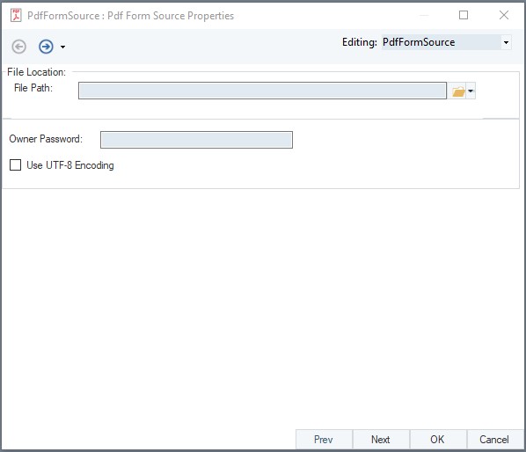Click the File Location group label
This screenshot has width=526, height=452.
coord(37,72)
